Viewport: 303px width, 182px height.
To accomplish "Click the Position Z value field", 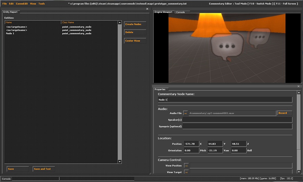I will point(239,144).
